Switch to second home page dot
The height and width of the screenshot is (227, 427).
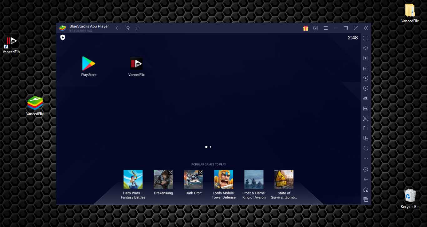[211, 147]
